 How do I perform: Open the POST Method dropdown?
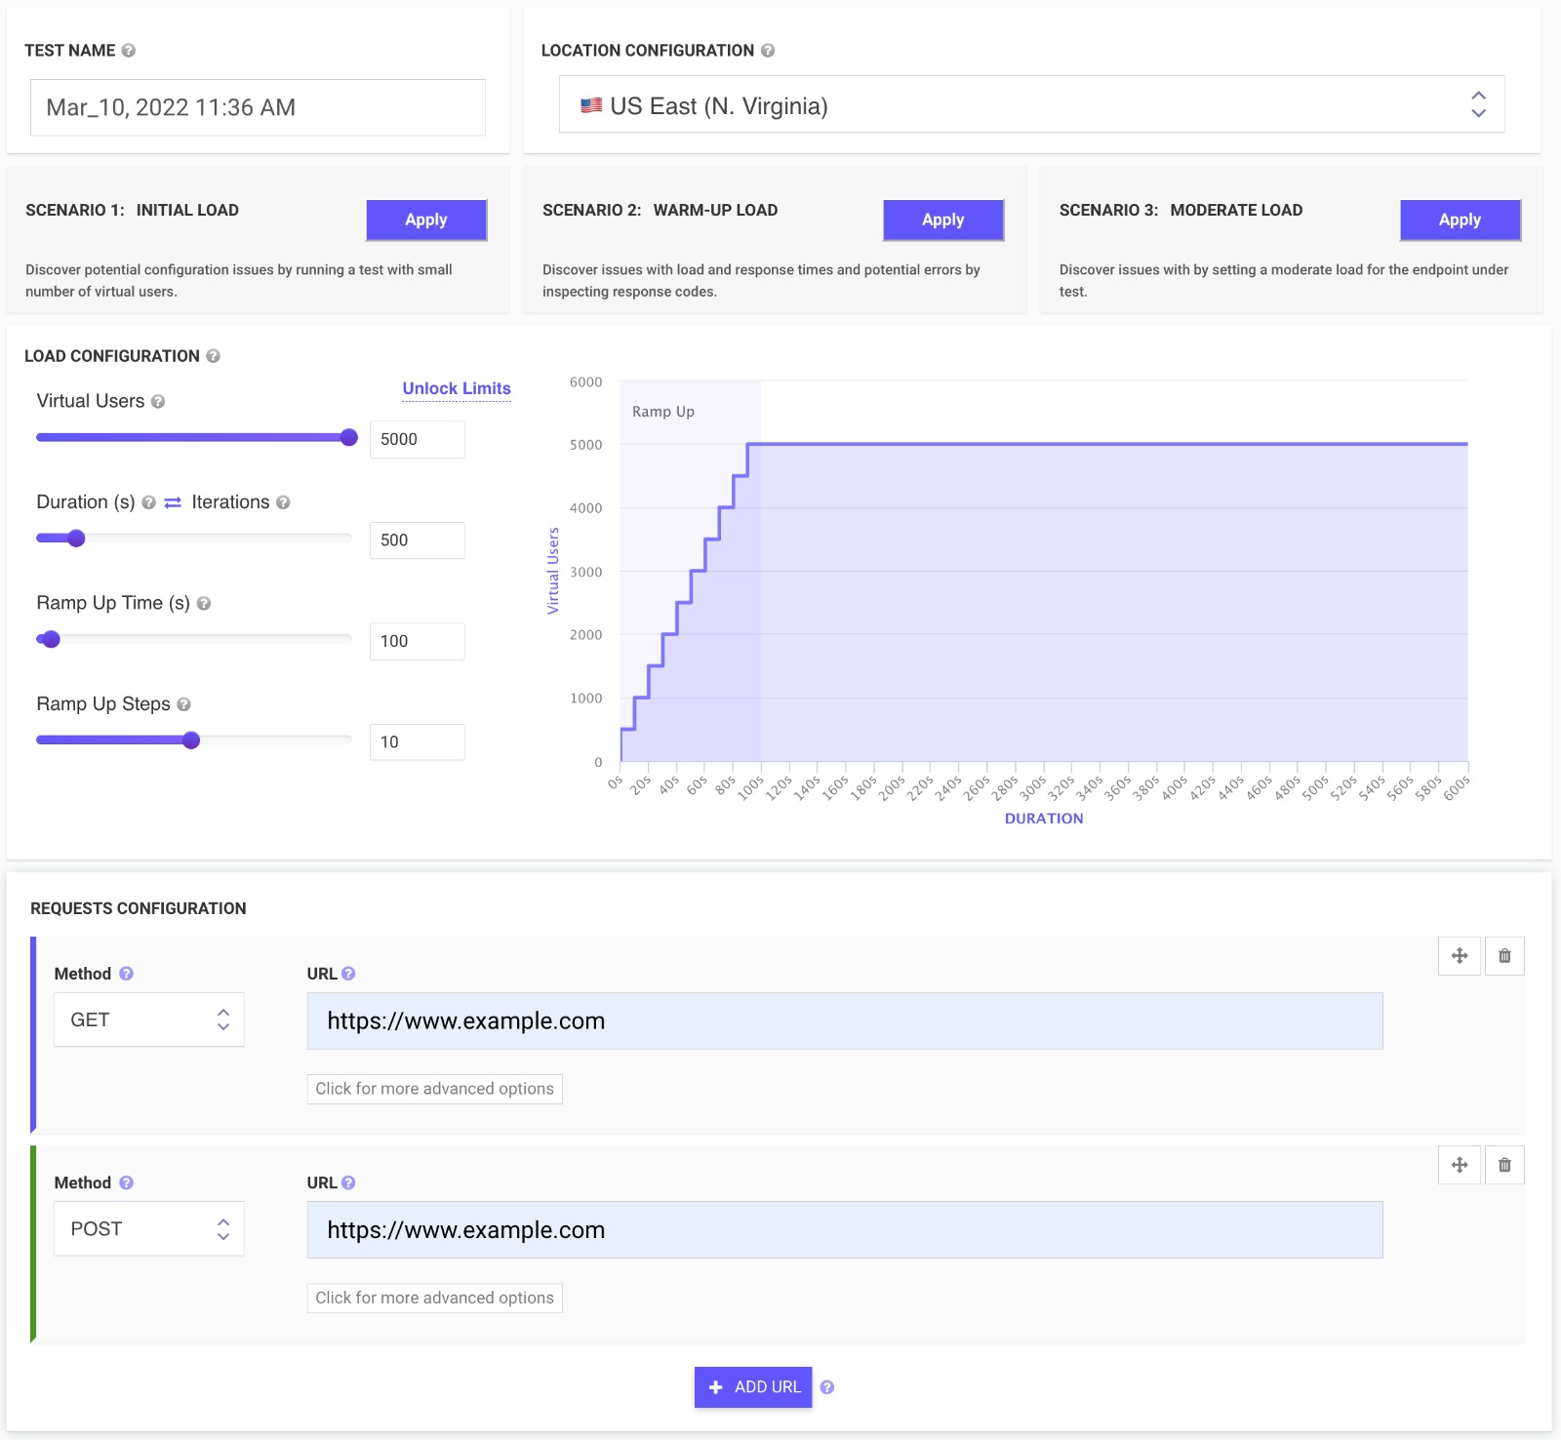(148, 1228)
